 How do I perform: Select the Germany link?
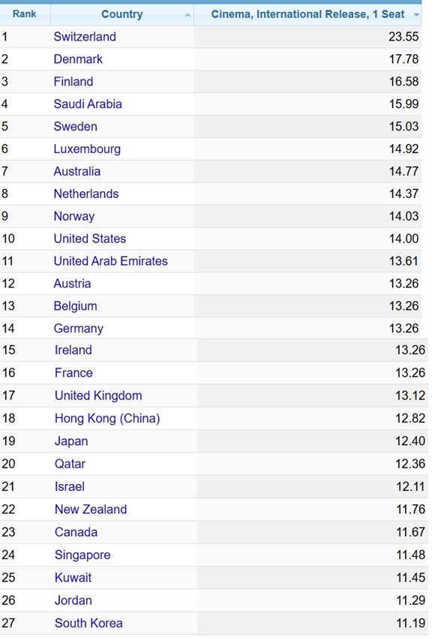click(x=79, y=328)
